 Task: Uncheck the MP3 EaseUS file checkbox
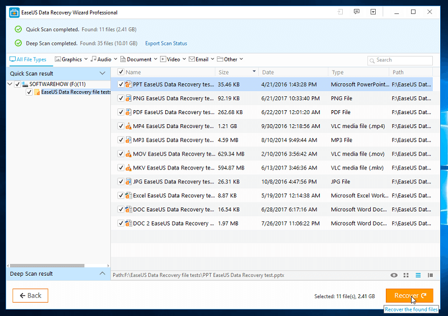point(121,140)
